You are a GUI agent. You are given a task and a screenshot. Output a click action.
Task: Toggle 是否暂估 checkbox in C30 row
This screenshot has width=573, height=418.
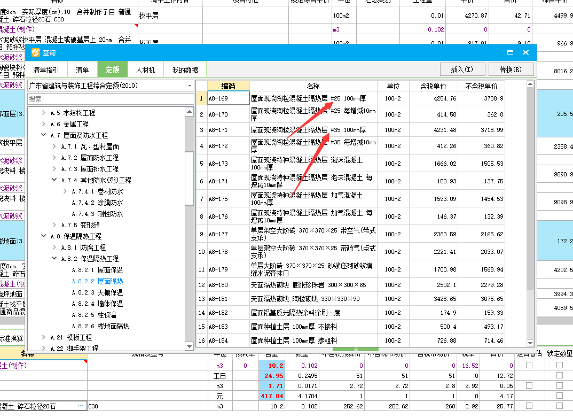[529, 406]
